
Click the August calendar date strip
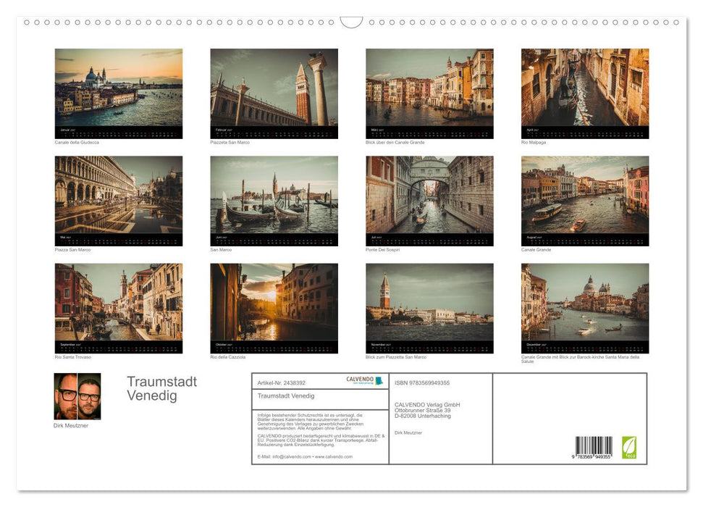point(585,240)
